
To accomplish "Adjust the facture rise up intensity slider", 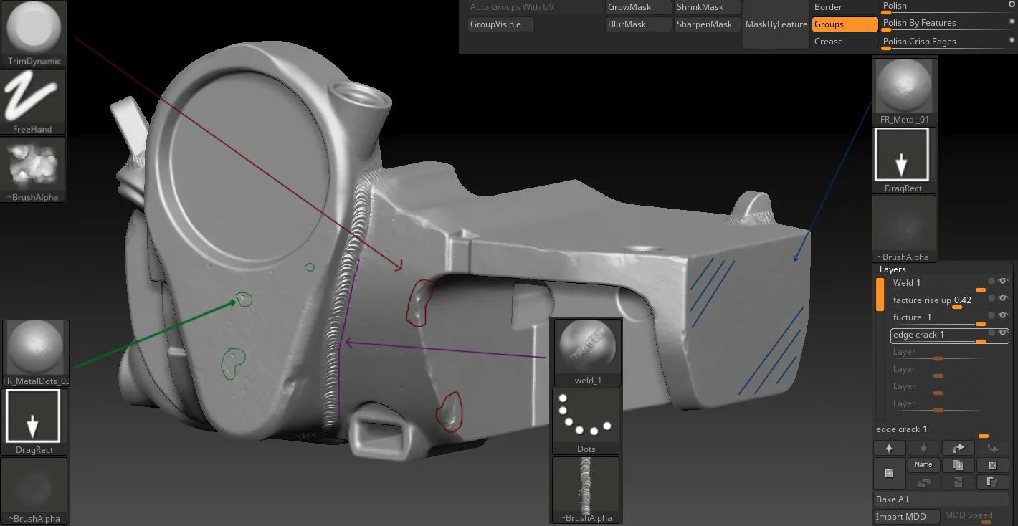I will 938,300.
